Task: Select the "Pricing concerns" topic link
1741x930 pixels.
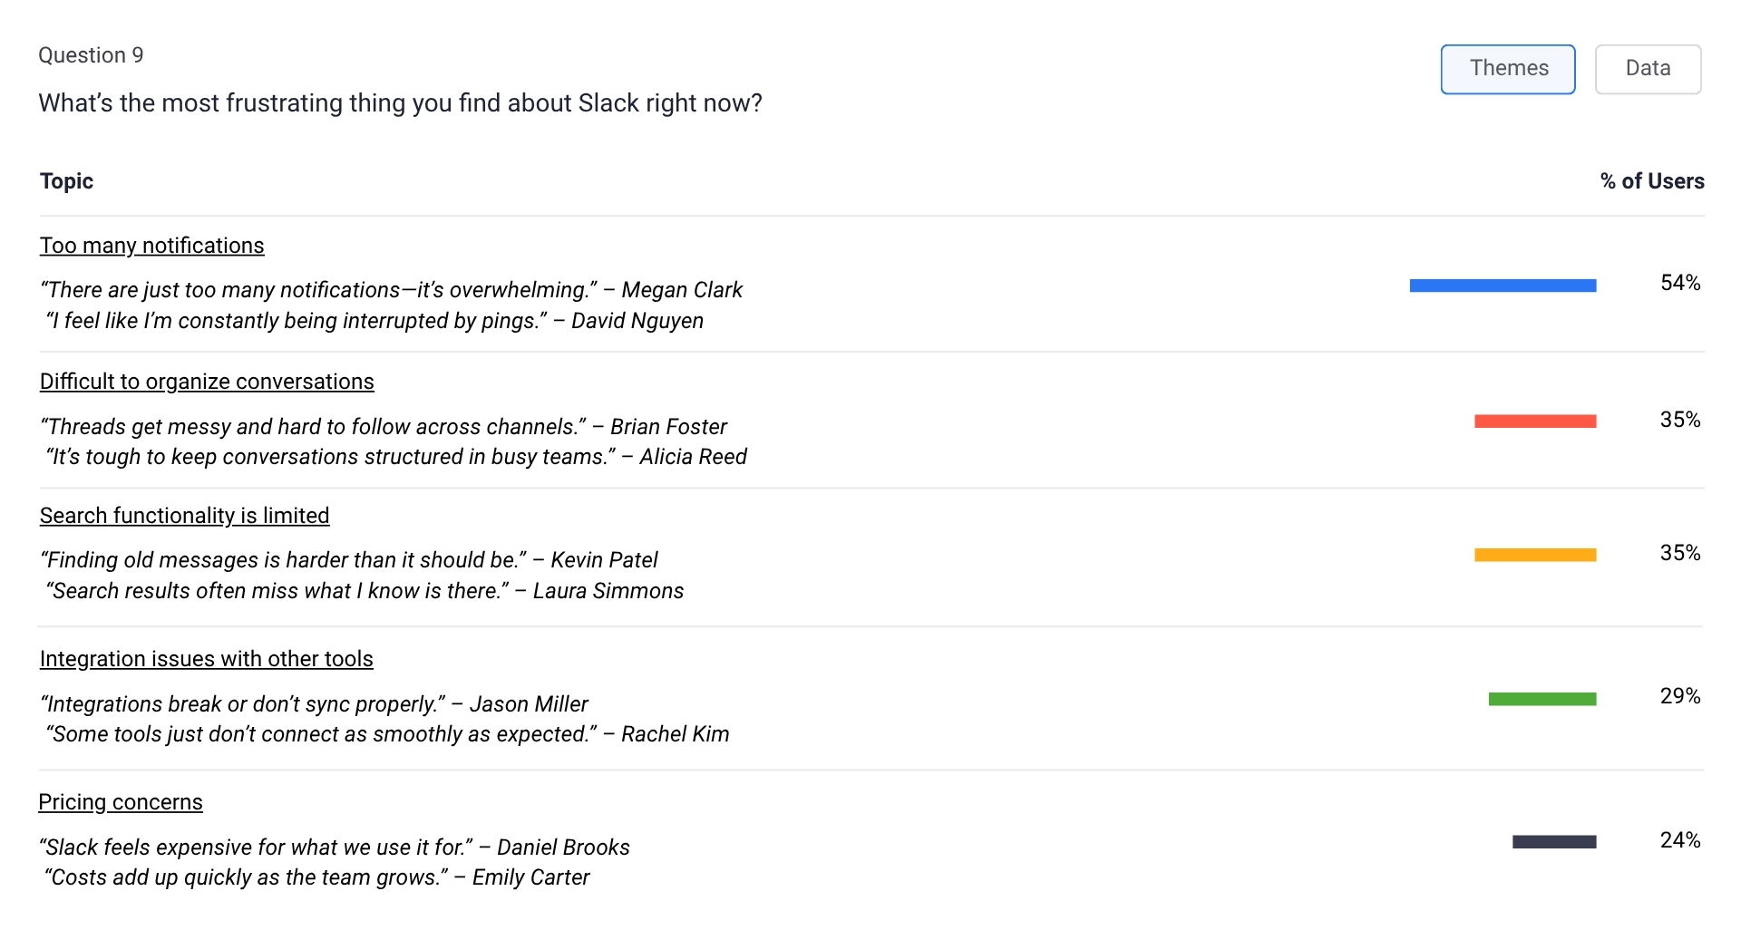Action: [x=121, y=802]
